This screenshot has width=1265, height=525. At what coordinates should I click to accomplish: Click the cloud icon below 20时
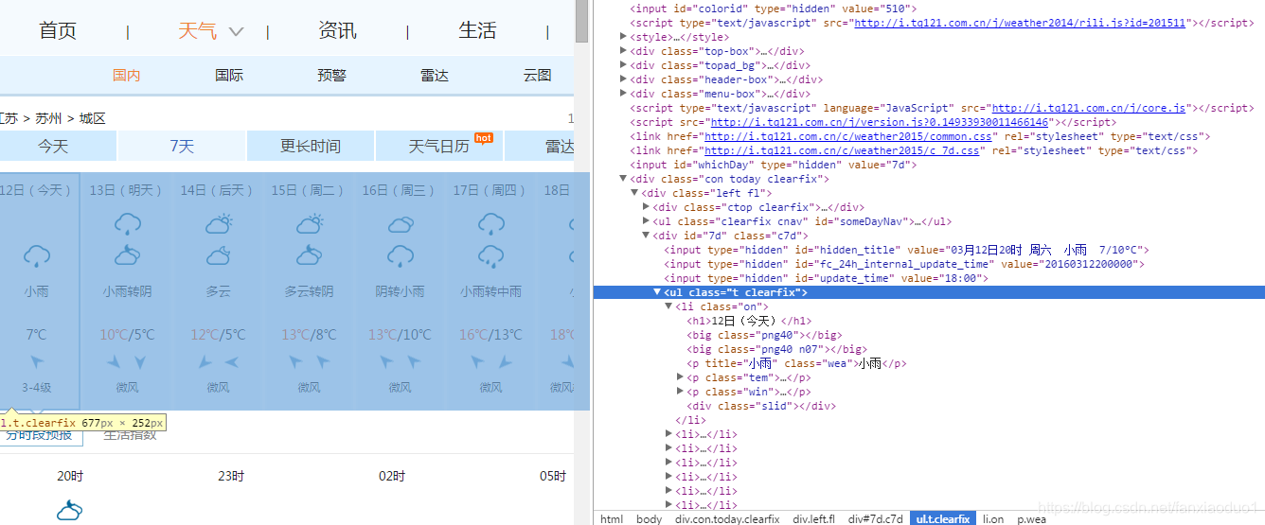69,511
